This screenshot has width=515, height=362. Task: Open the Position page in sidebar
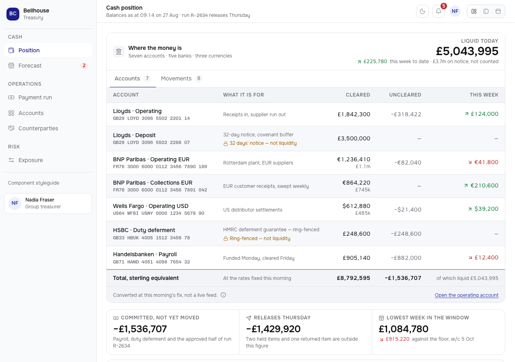pos(48,50)
